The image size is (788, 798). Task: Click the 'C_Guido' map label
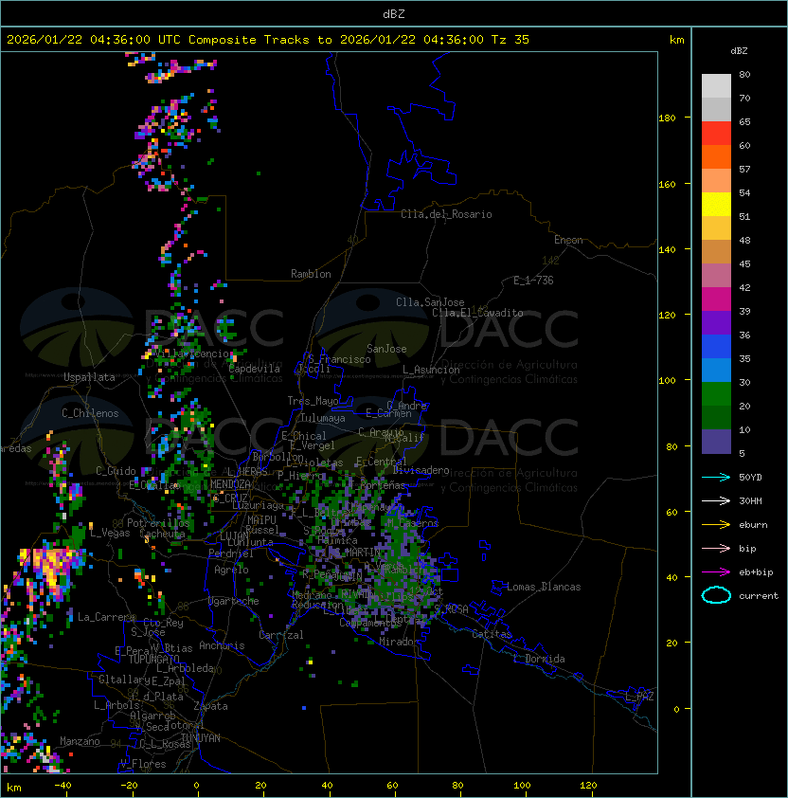tap(116, 471)
